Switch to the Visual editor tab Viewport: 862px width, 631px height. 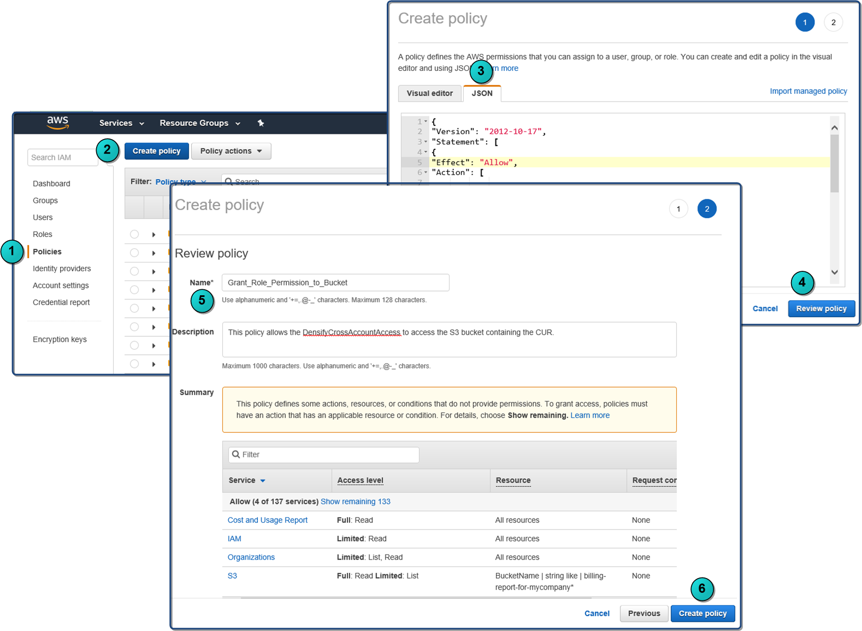point(429,93)
